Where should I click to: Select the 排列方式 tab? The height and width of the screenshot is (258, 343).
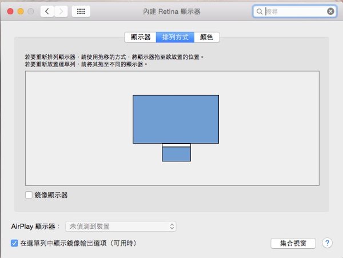pos(175,37)
